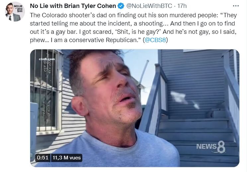The image size is (247, 172).
Task: Open the 17h timestamp link
Action: pyautogui.click(x=182, y=6)
